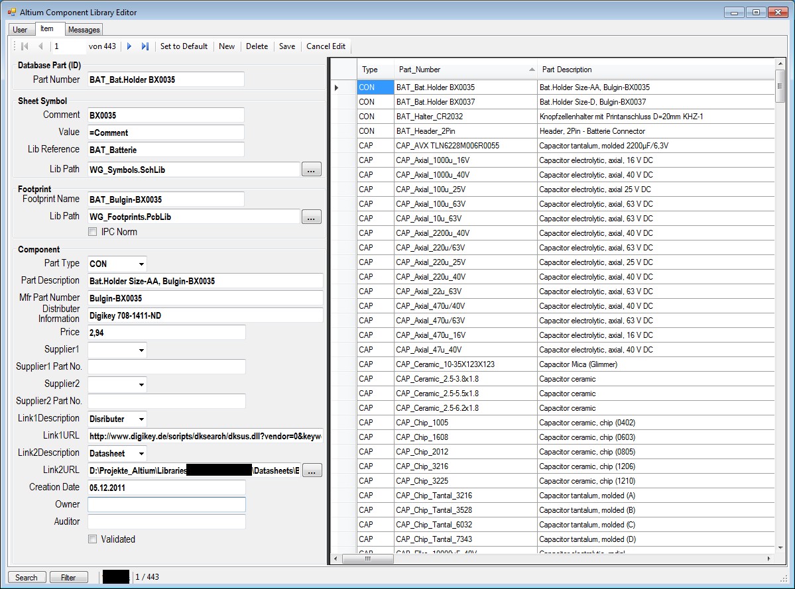795x589 pixels.
Task: Click New to create a record
Action: coord(227,46)
